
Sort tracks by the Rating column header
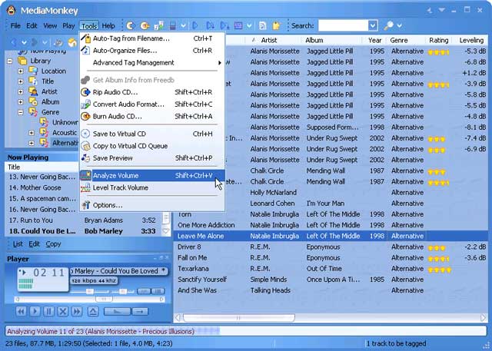[439, 40]
